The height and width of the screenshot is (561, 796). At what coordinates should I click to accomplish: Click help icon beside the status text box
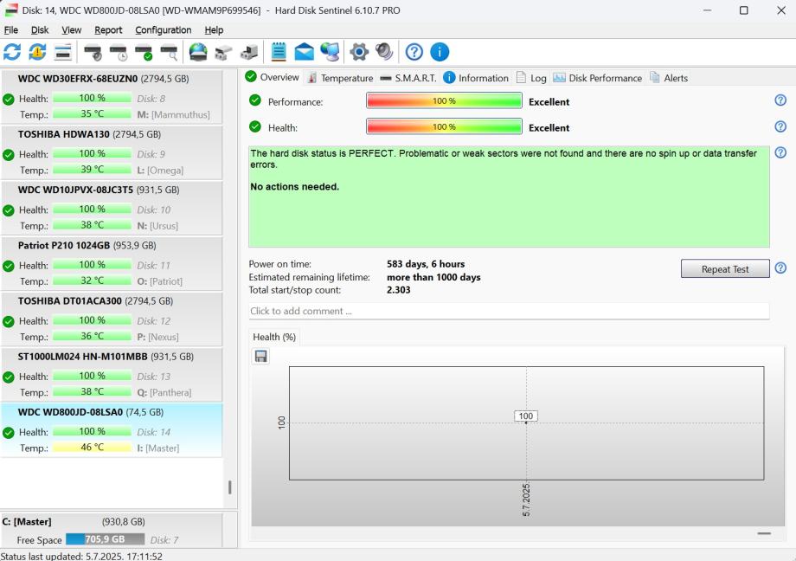point(780,152)
